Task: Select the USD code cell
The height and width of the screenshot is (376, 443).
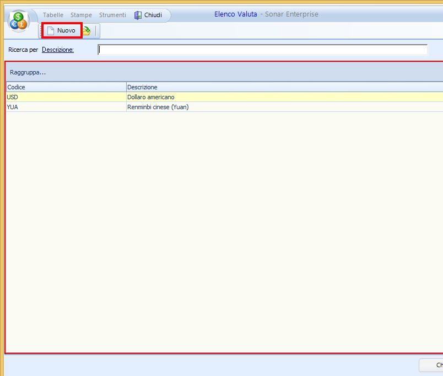Action: click(x=66, y=97)
